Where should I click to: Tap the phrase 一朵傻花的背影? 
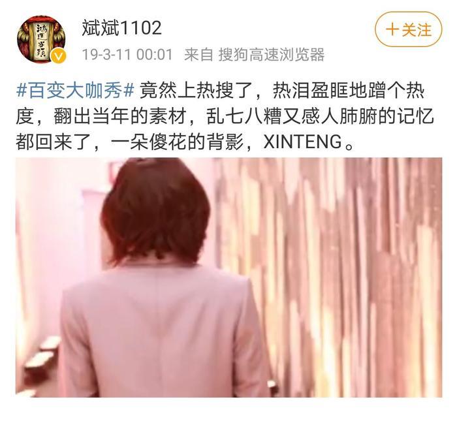click(177, 142)
